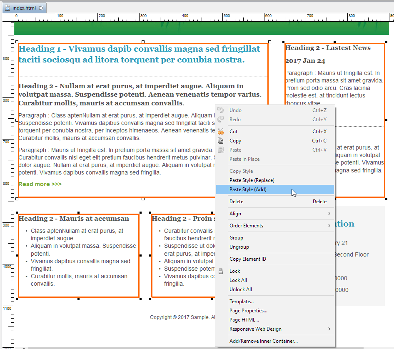Open Add/Remove Inner Container...
The width and height of the screenshot is (394, 349).
tap(275, 341)
